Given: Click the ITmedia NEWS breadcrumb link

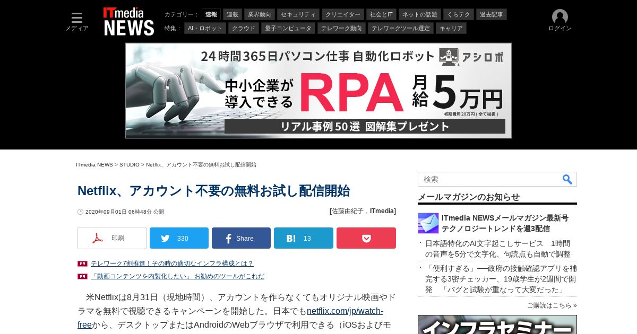Looking at the screenshot, I should click(x=94, y=165).
